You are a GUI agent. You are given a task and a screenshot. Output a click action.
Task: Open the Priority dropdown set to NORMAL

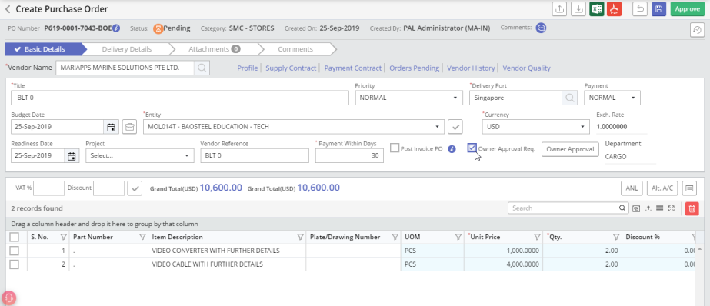(x=408, y=98)
